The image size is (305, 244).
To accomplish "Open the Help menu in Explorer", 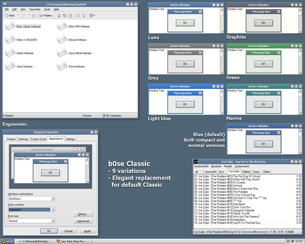I will point(56,10).
